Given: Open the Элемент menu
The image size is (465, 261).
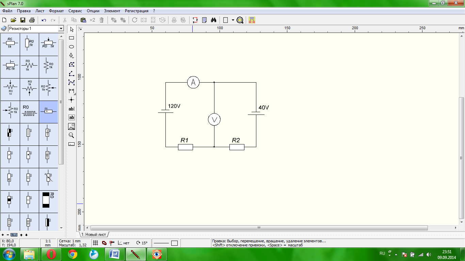Looking at the screenshot, I should 112,11.
